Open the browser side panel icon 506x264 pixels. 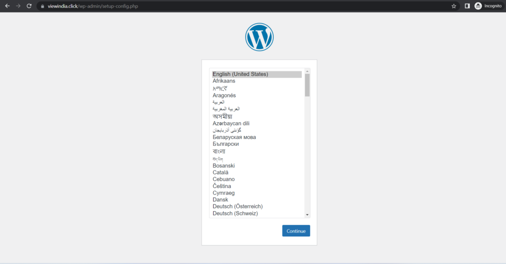(467, 6)
